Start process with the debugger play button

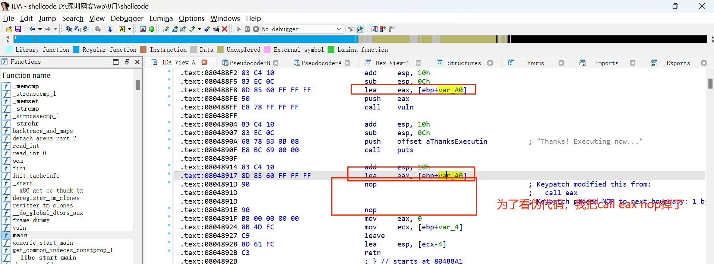[239, 29]
